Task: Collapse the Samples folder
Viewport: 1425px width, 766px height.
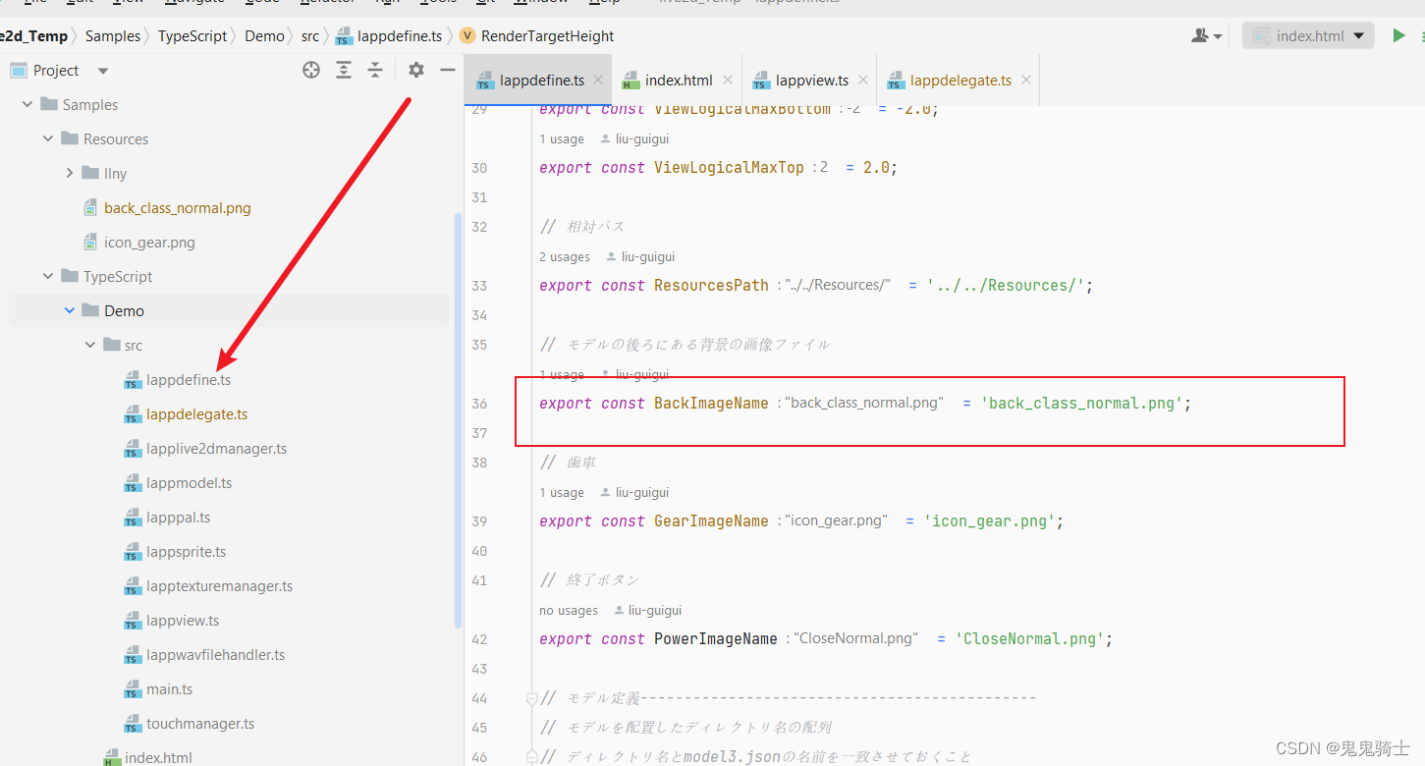Action: tap(27, 105)
